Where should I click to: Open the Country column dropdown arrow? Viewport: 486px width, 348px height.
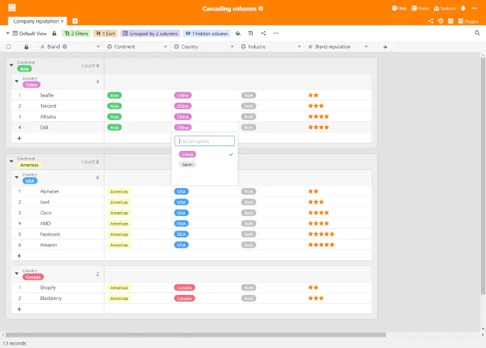[x=232, y=47]
